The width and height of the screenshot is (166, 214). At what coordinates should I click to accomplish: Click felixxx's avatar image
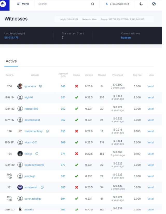click(20, 154)
